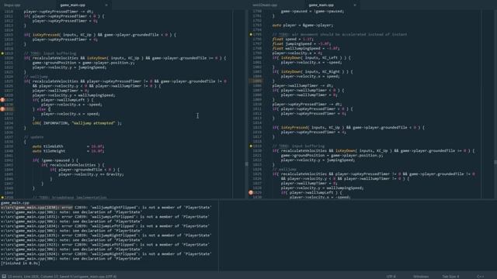Screen dimensions: 497x279
Task: Jump to build error at game_main.cpp(1831)
Action: (x=105, y=217)
